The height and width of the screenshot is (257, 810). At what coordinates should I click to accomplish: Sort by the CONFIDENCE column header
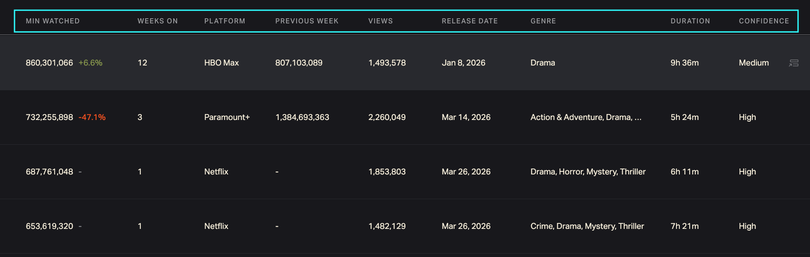coord(763,21)
